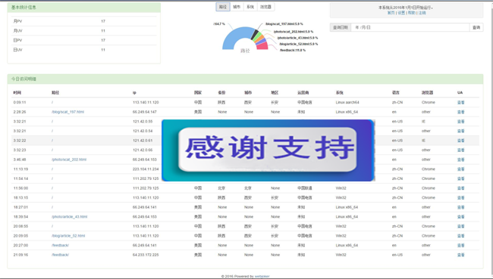View UA for the 18:39:54 row
The image size is (493, 279).
coord(460,216)
